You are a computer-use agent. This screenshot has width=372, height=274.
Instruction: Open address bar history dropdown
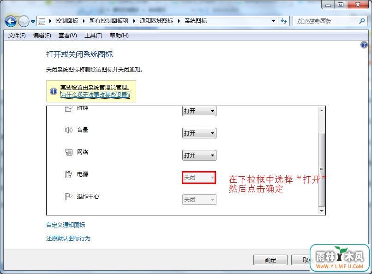[x=273, y=21]
